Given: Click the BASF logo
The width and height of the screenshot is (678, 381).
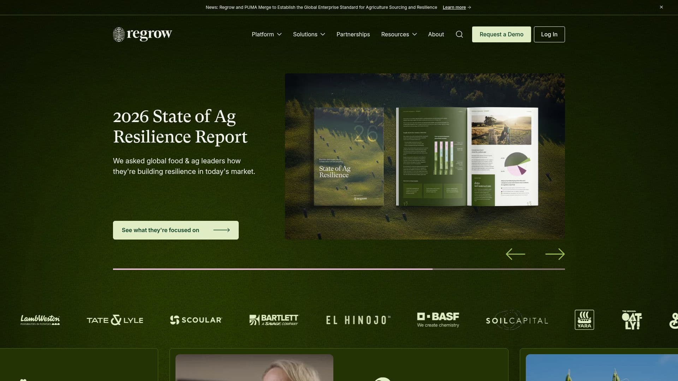Looking at the screenshot, I should point(438,320).
